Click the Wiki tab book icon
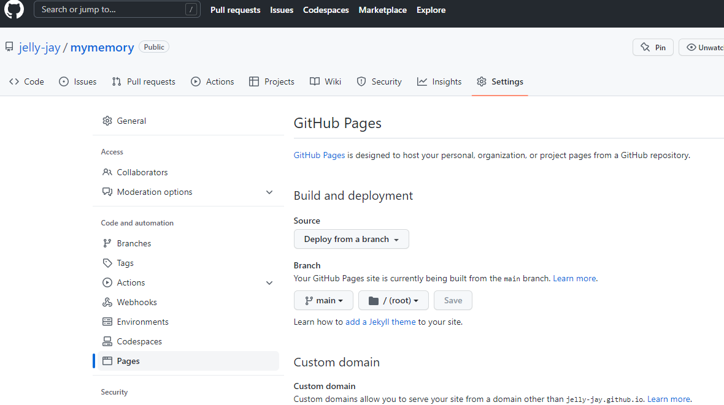 [x=314, y=81]
